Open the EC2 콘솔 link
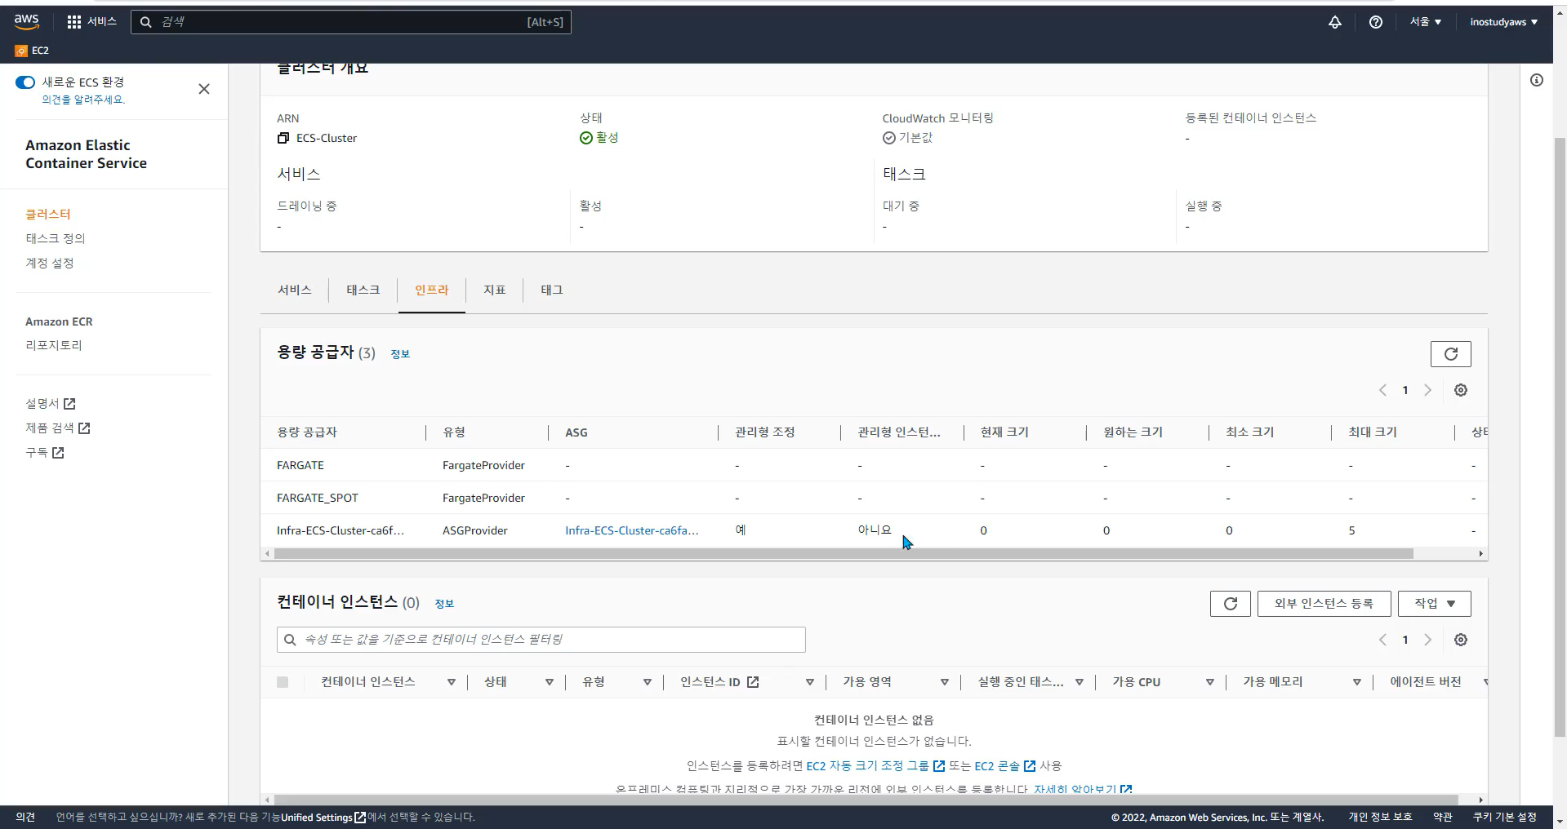This screenshot has width=1567, height=829. pyautogui.click(x=1004, y=765)
